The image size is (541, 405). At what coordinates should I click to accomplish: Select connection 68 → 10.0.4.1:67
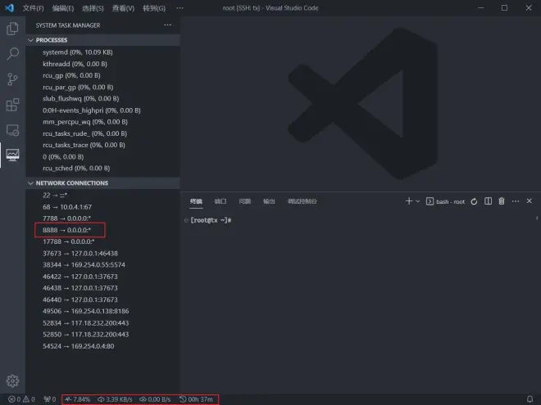pyautogui.click(x=102, y=207)
